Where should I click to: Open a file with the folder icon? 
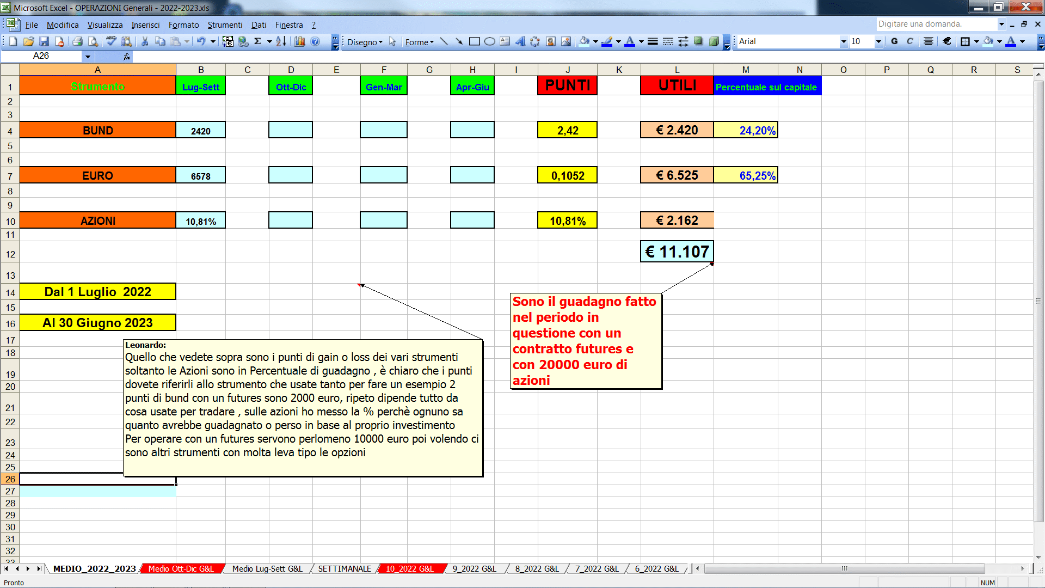pyautogui.click(x=29, y=41)
